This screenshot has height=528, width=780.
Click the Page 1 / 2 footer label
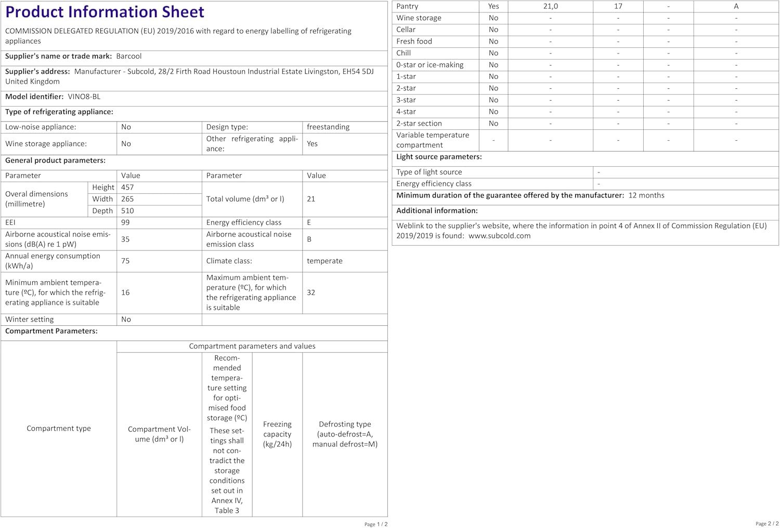pos(376,524)
